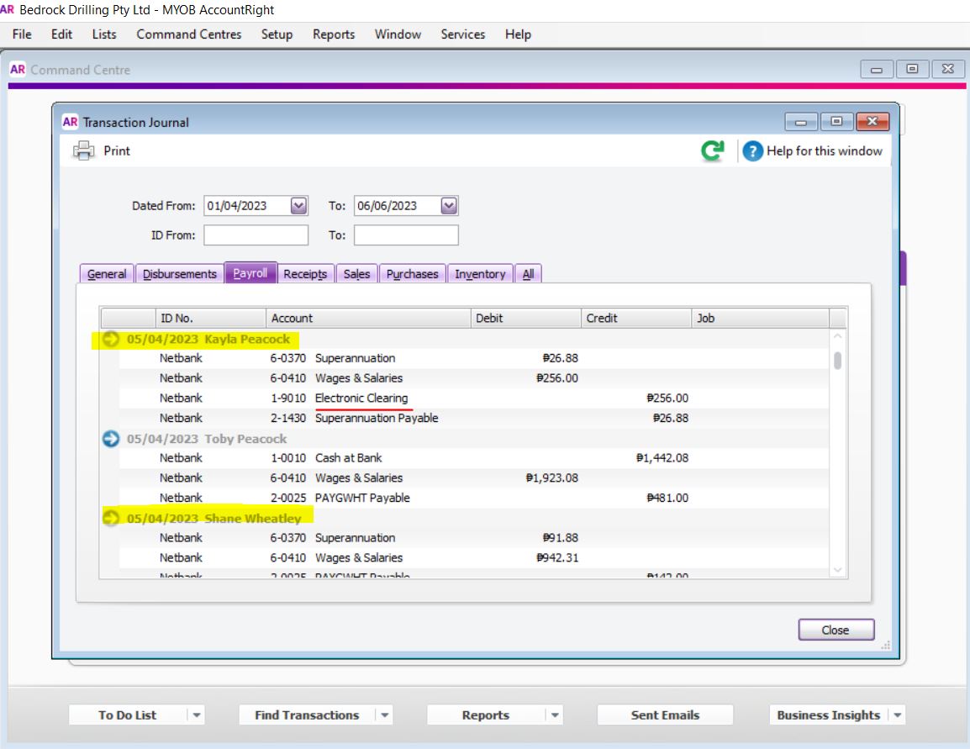Open the Dated From date dropdown
Image resolution: width=970 pixels, height=749 pixels.
coord(298,205)
